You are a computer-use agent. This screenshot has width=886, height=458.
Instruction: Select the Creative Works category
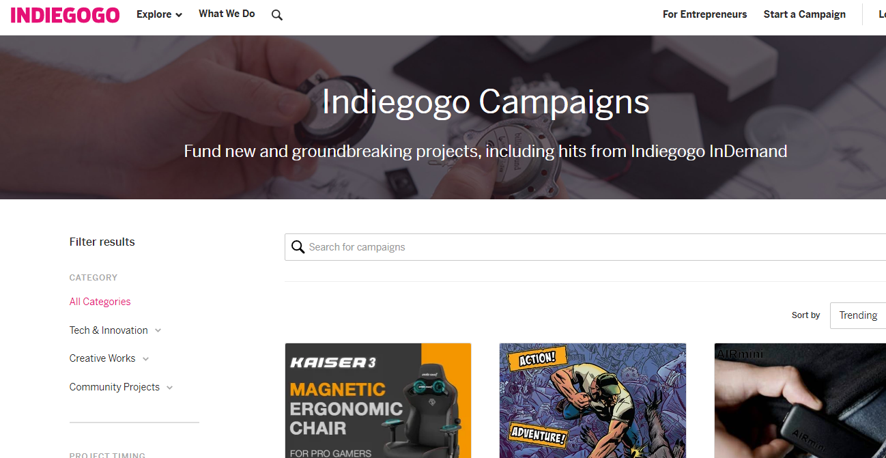[x=102, y=358]
